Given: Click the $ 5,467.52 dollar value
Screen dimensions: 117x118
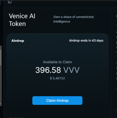Looking at the screenshot, I should [x=57, y=78].
